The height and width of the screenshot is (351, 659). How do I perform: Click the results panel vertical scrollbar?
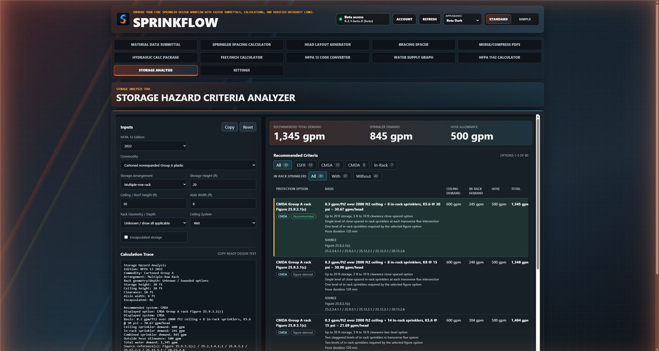click(x=538, y=193)
